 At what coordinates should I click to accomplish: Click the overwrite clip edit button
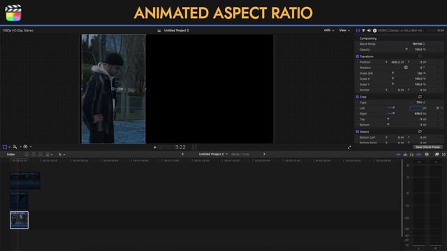48,154
